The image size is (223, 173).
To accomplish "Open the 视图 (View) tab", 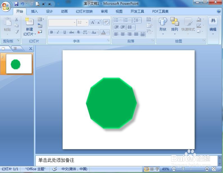I will click(x=119, y=11).
